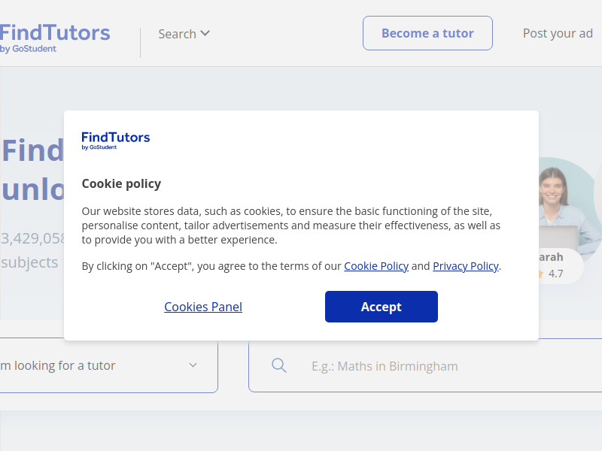Click the Sarah 4.7 rating badge
Screen dimensions: 602x451
point(561,266)
